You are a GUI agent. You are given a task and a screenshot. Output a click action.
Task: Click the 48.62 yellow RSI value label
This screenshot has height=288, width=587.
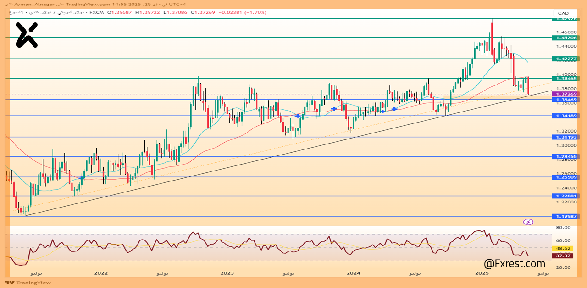point(563,248)
